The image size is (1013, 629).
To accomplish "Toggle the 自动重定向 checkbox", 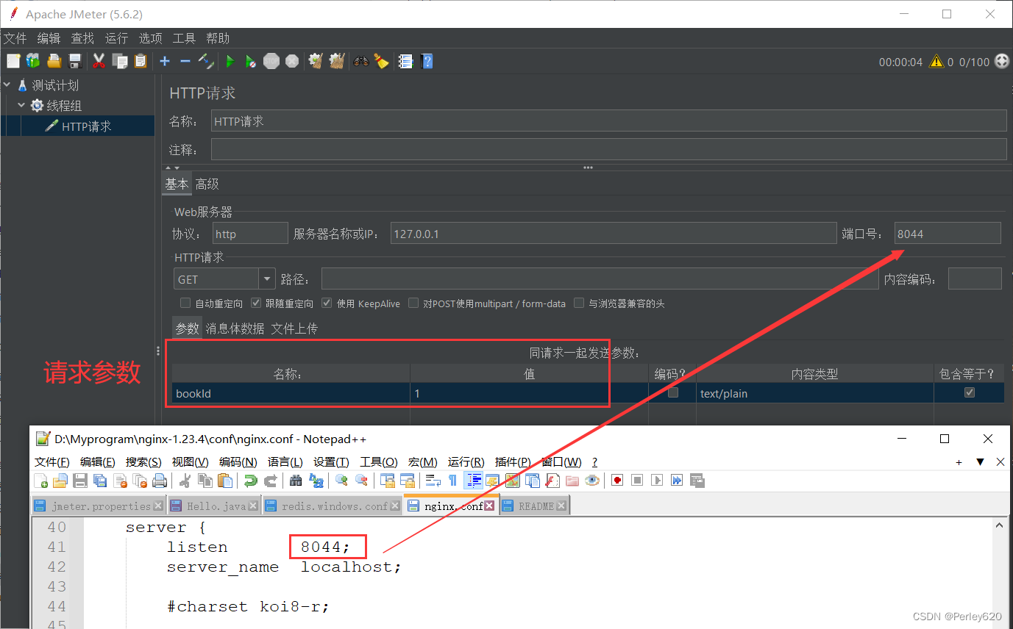I will tap(185, 303).
